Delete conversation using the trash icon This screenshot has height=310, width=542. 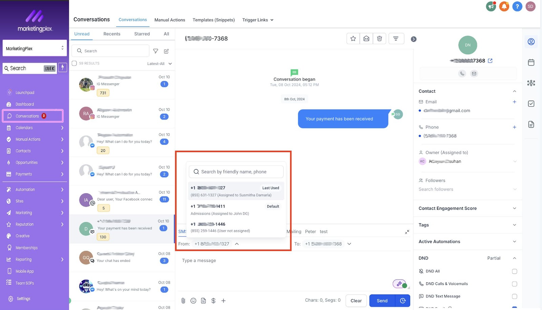pyautogui.click(x=379, y=39)
